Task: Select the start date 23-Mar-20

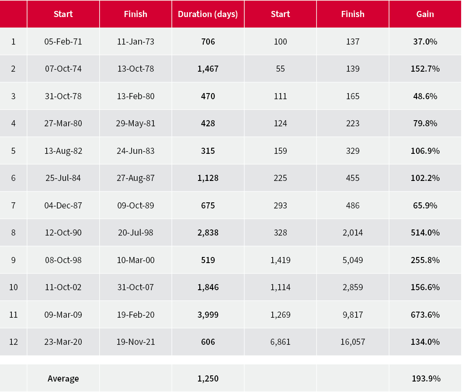Action: (63, 342)
